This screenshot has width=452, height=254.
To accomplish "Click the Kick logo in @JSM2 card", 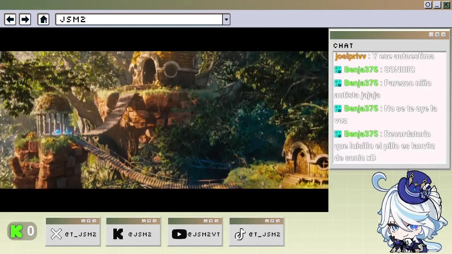I will (118, 234).
